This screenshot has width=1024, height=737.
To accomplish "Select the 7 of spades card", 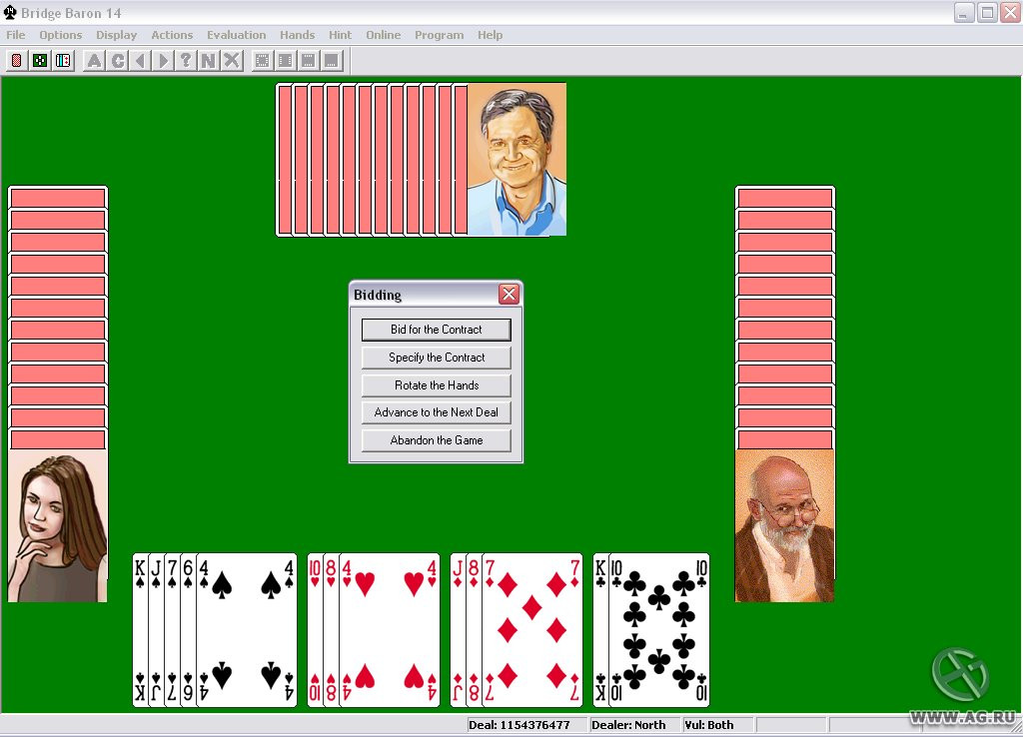I will 172,630.
